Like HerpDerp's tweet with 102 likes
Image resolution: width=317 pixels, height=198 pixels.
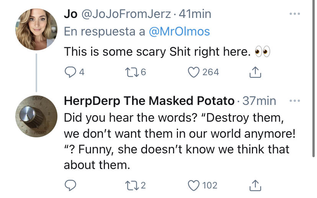(x=193, y=185)
